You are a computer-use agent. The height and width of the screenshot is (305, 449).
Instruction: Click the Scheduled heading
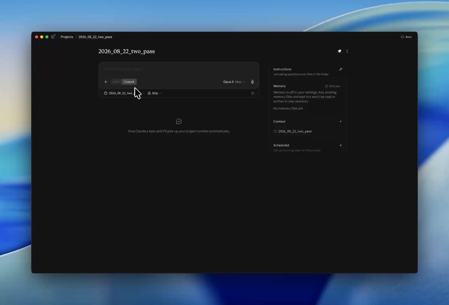coord(281,145)
